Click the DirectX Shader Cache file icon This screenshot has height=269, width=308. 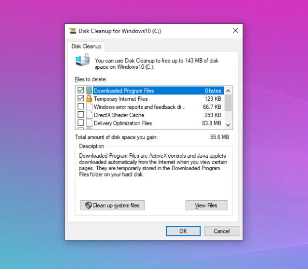tap(89, 115)
